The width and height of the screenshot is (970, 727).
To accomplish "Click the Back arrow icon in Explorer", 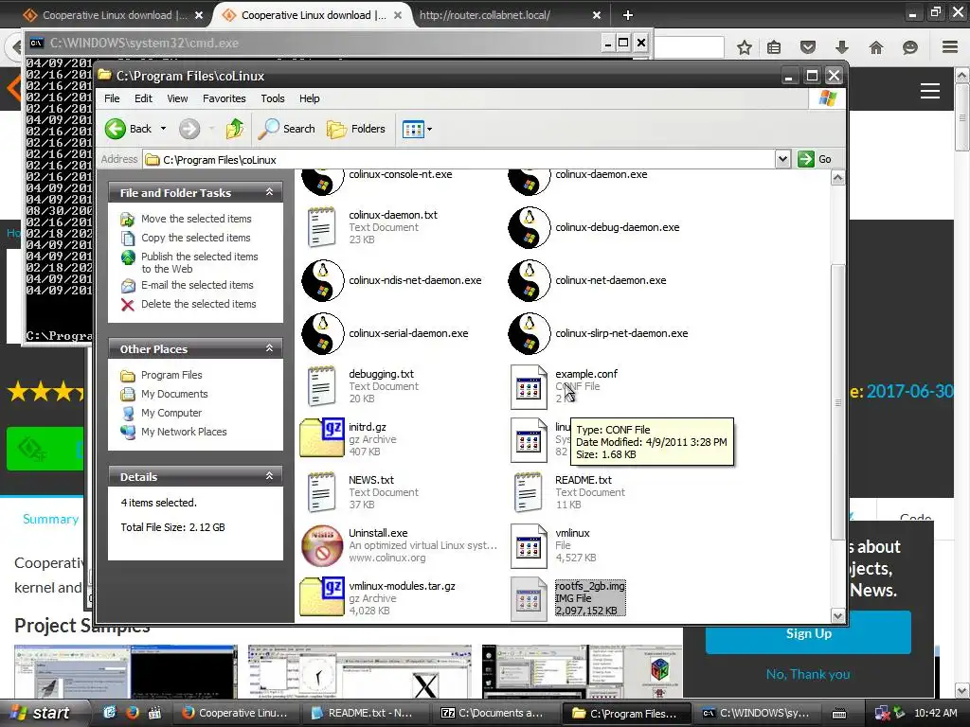I will point(115,129).
